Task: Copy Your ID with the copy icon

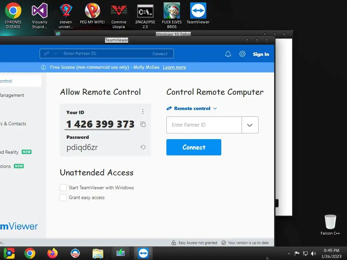Action: tap(143, 124)
